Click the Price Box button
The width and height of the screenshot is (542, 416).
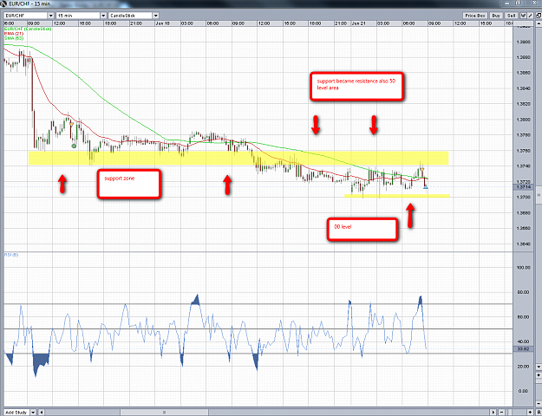tap(475, 16)
